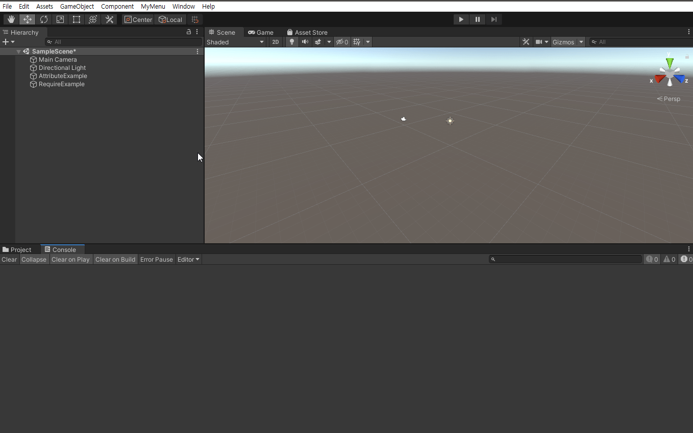The height and width of the screenshot is (433, 693).
Task: Toggle Clear on Build option
Action: coord(115,260)
